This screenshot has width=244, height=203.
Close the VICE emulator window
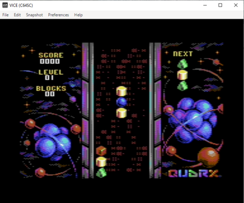[x=236, y=5]
